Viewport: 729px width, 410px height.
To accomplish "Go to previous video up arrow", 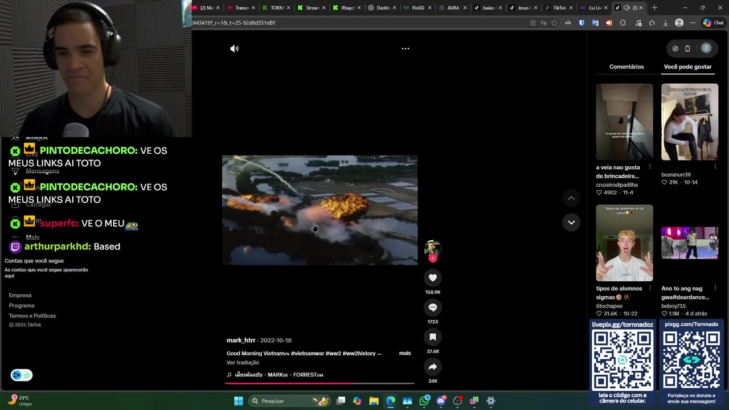I will pyautogui.click(x=571, y=198).
